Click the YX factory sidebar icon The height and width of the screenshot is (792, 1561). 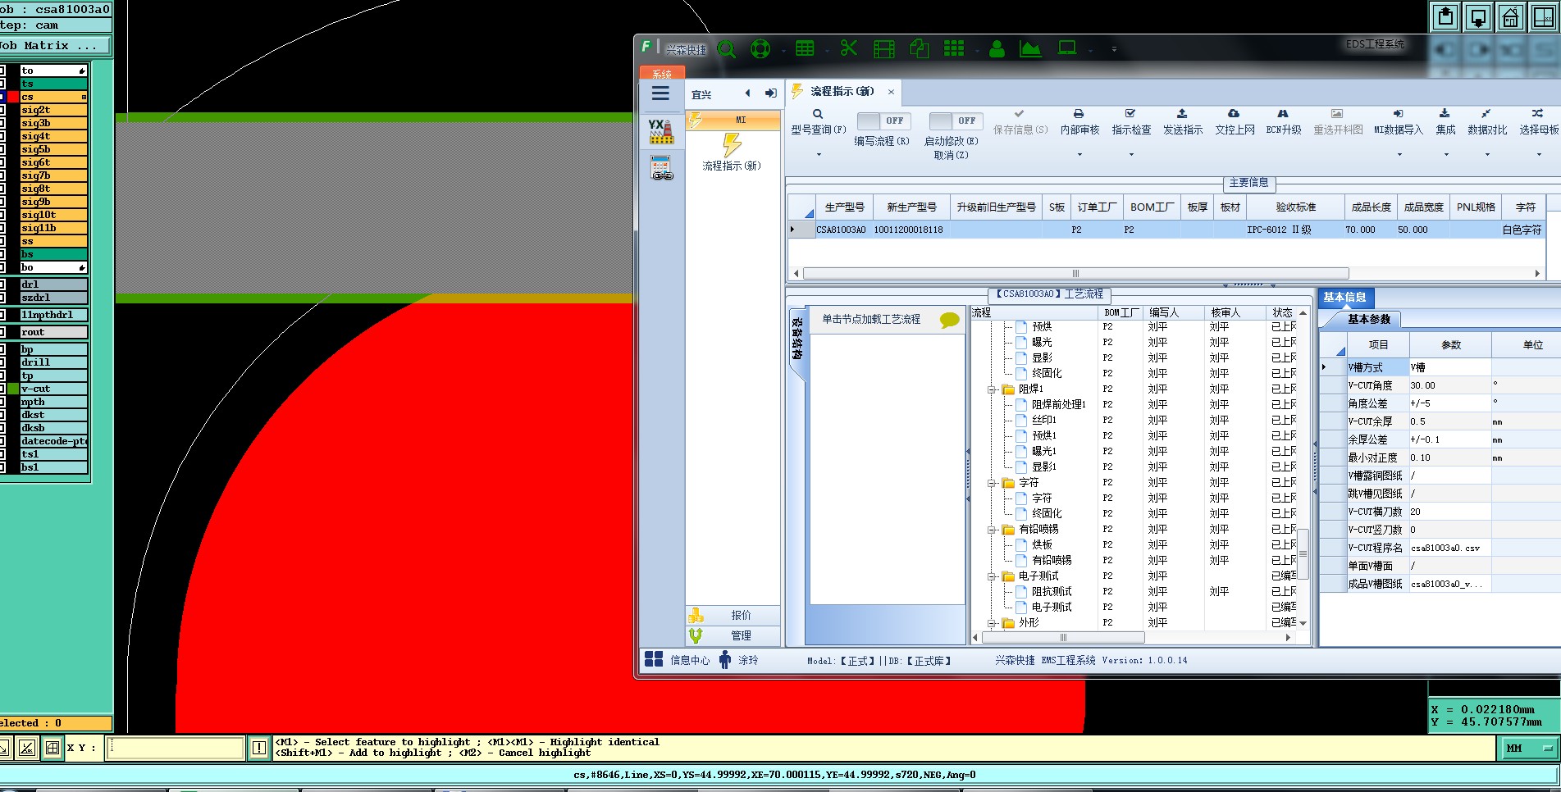click(x=661, y=131)
